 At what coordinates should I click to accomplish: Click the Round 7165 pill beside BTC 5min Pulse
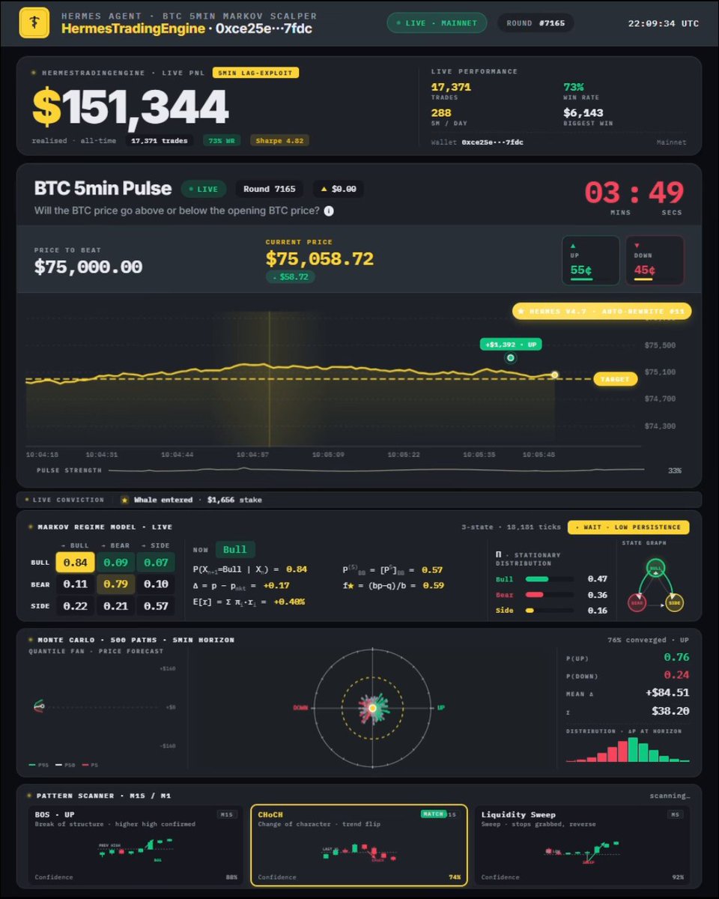pos(270,189)
